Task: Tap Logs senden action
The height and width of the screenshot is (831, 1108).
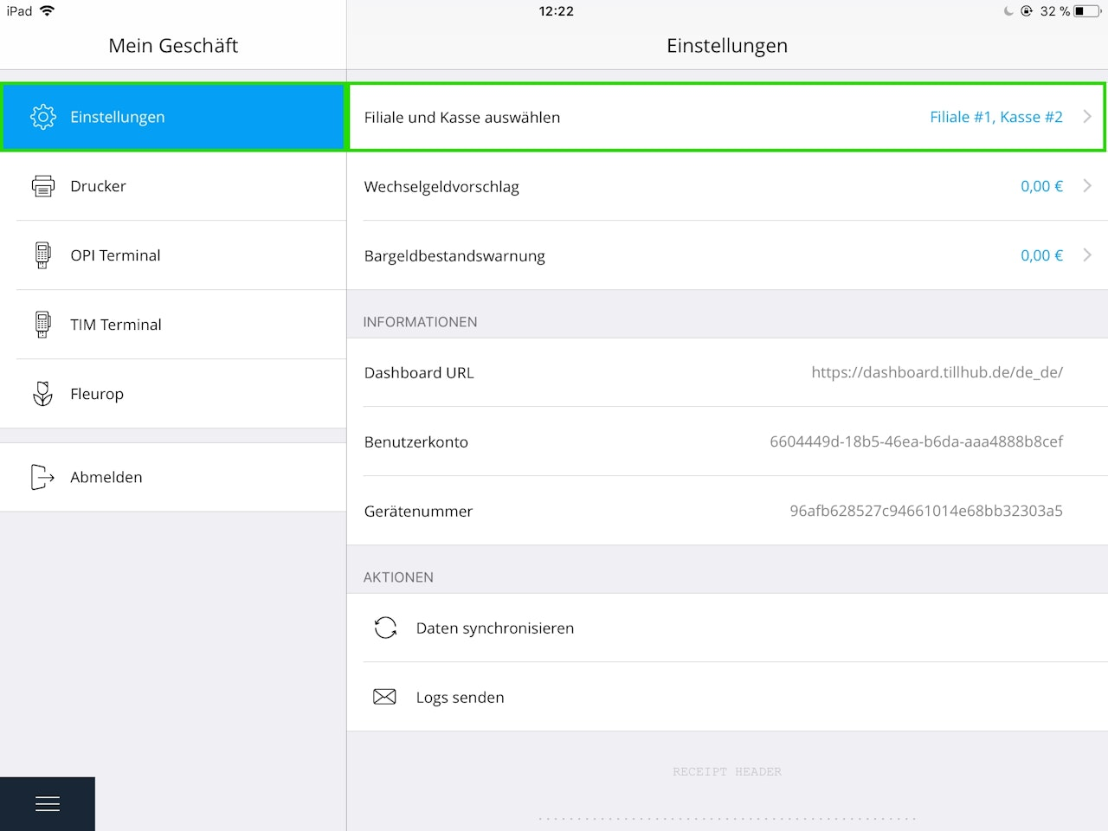Action: click(727, 697)
